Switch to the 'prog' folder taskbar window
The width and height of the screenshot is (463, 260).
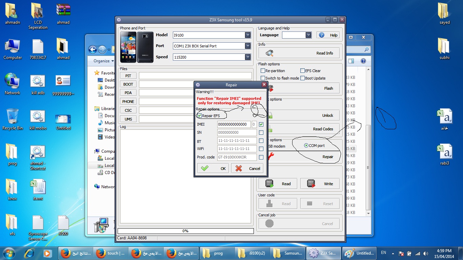[217, 253]
